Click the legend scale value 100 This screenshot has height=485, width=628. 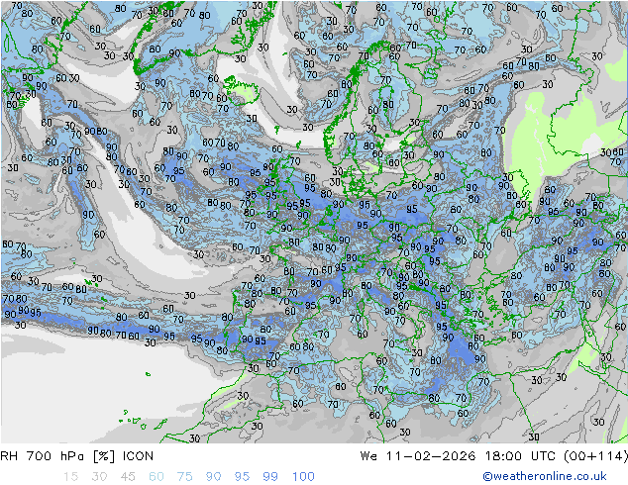pos(303,477)
